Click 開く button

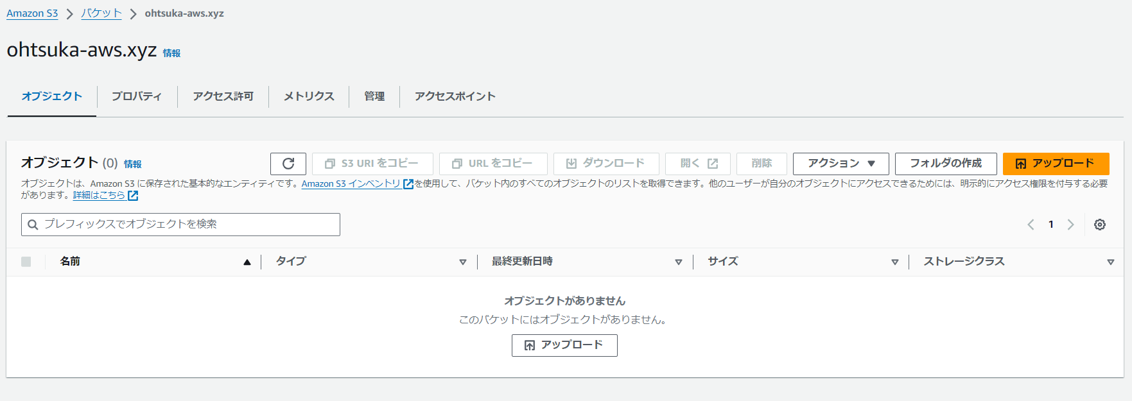[x=698, y=164]
